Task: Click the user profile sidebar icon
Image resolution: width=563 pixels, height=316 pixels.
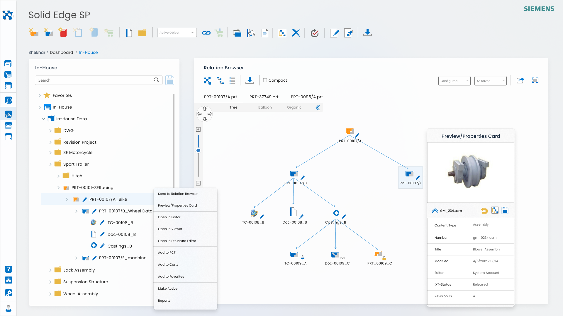Action: click(x=9, y=308)
